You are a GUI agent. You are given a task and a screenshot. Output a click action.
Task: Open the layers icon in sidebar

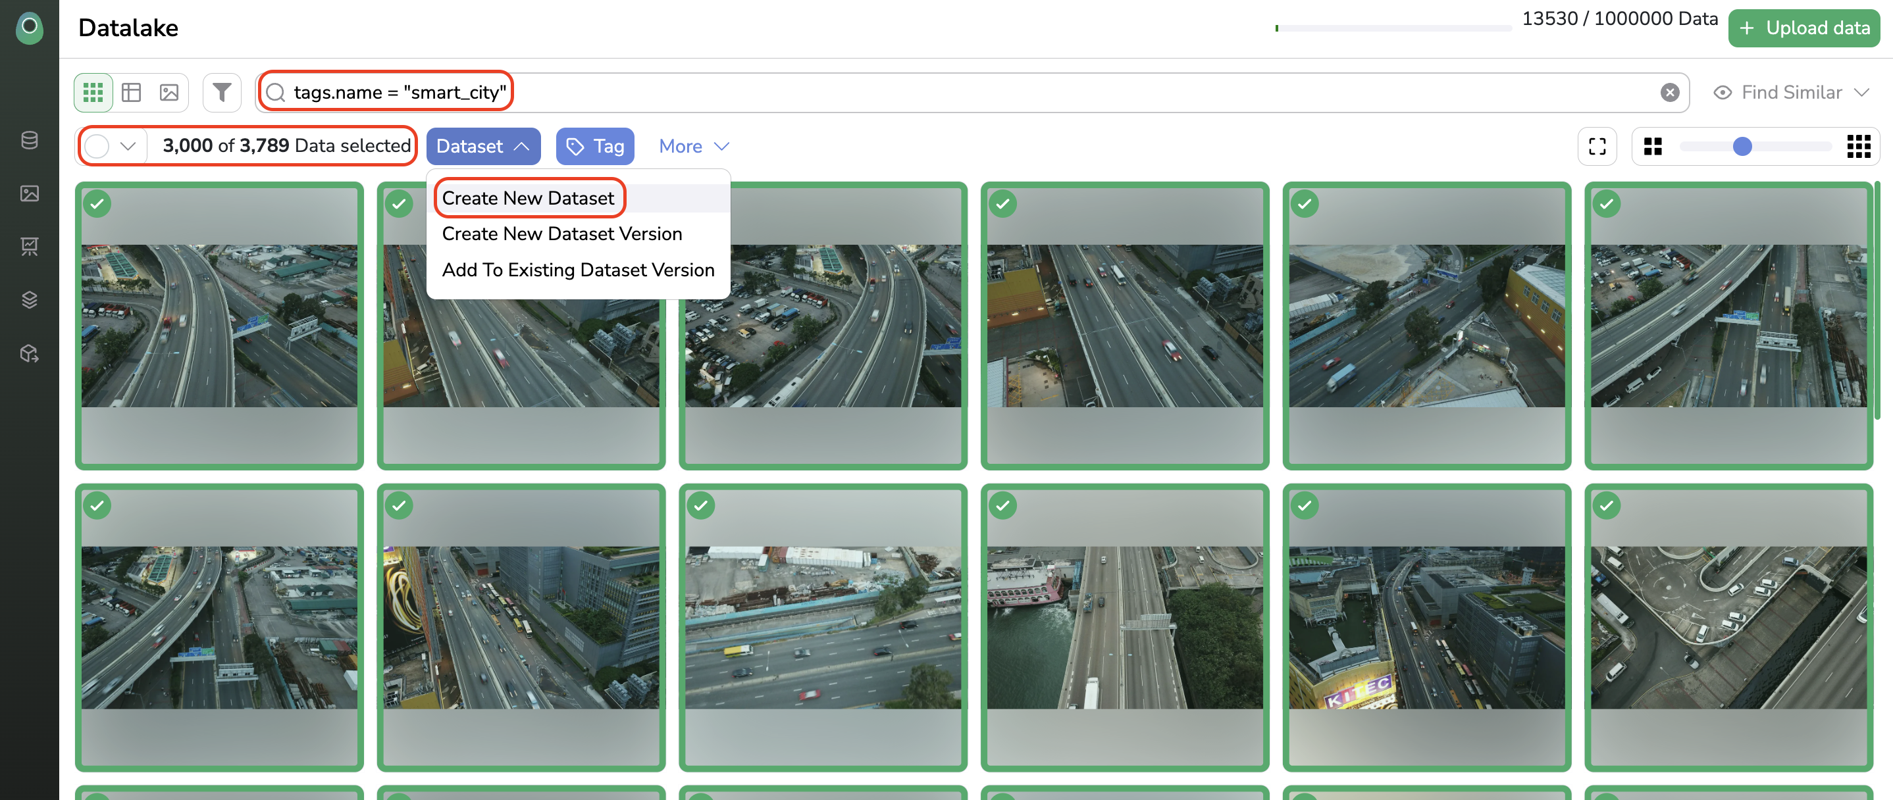pos(30,300)
